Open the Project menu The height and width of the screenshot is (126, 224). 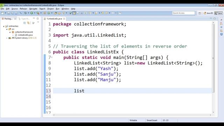click(x=50, y=9)
